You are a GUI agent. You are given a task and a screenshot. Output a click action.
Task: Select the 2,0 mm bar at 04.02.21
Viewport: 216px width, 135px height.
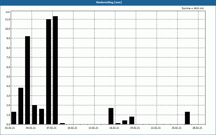(35, 115)
